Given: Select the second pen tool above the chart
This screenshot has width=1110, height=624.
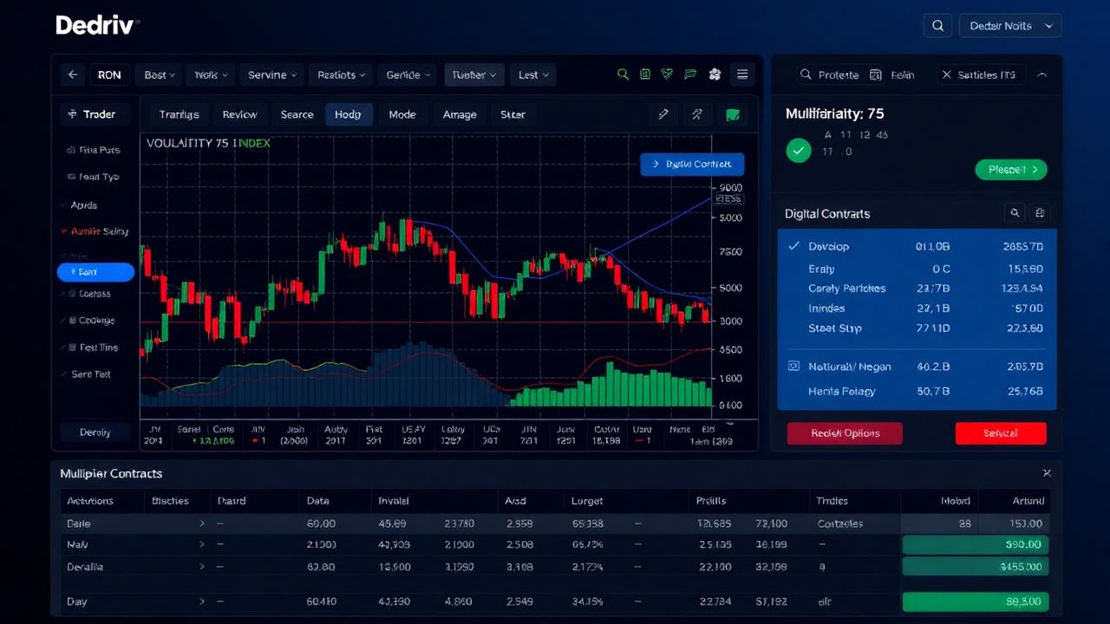Looking at the screenshot, I should tap(697, 114).
